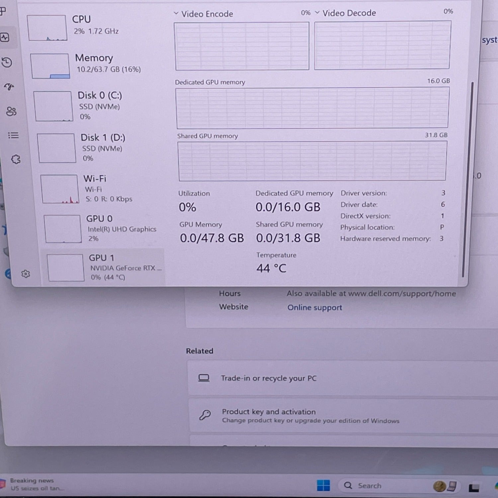Open Windows Search from the taskbar
498x498 pixels.
click(x=372, y=485)
